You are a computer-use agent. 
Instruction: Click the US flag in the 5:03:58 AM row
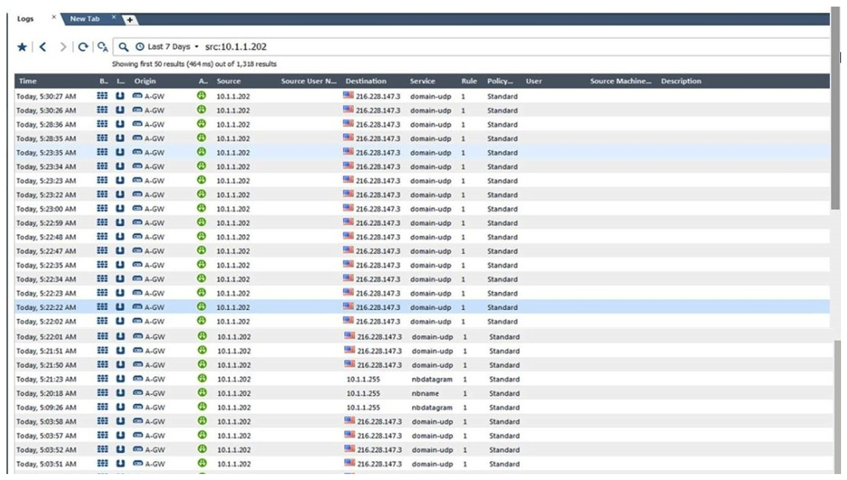click(350, 420)
